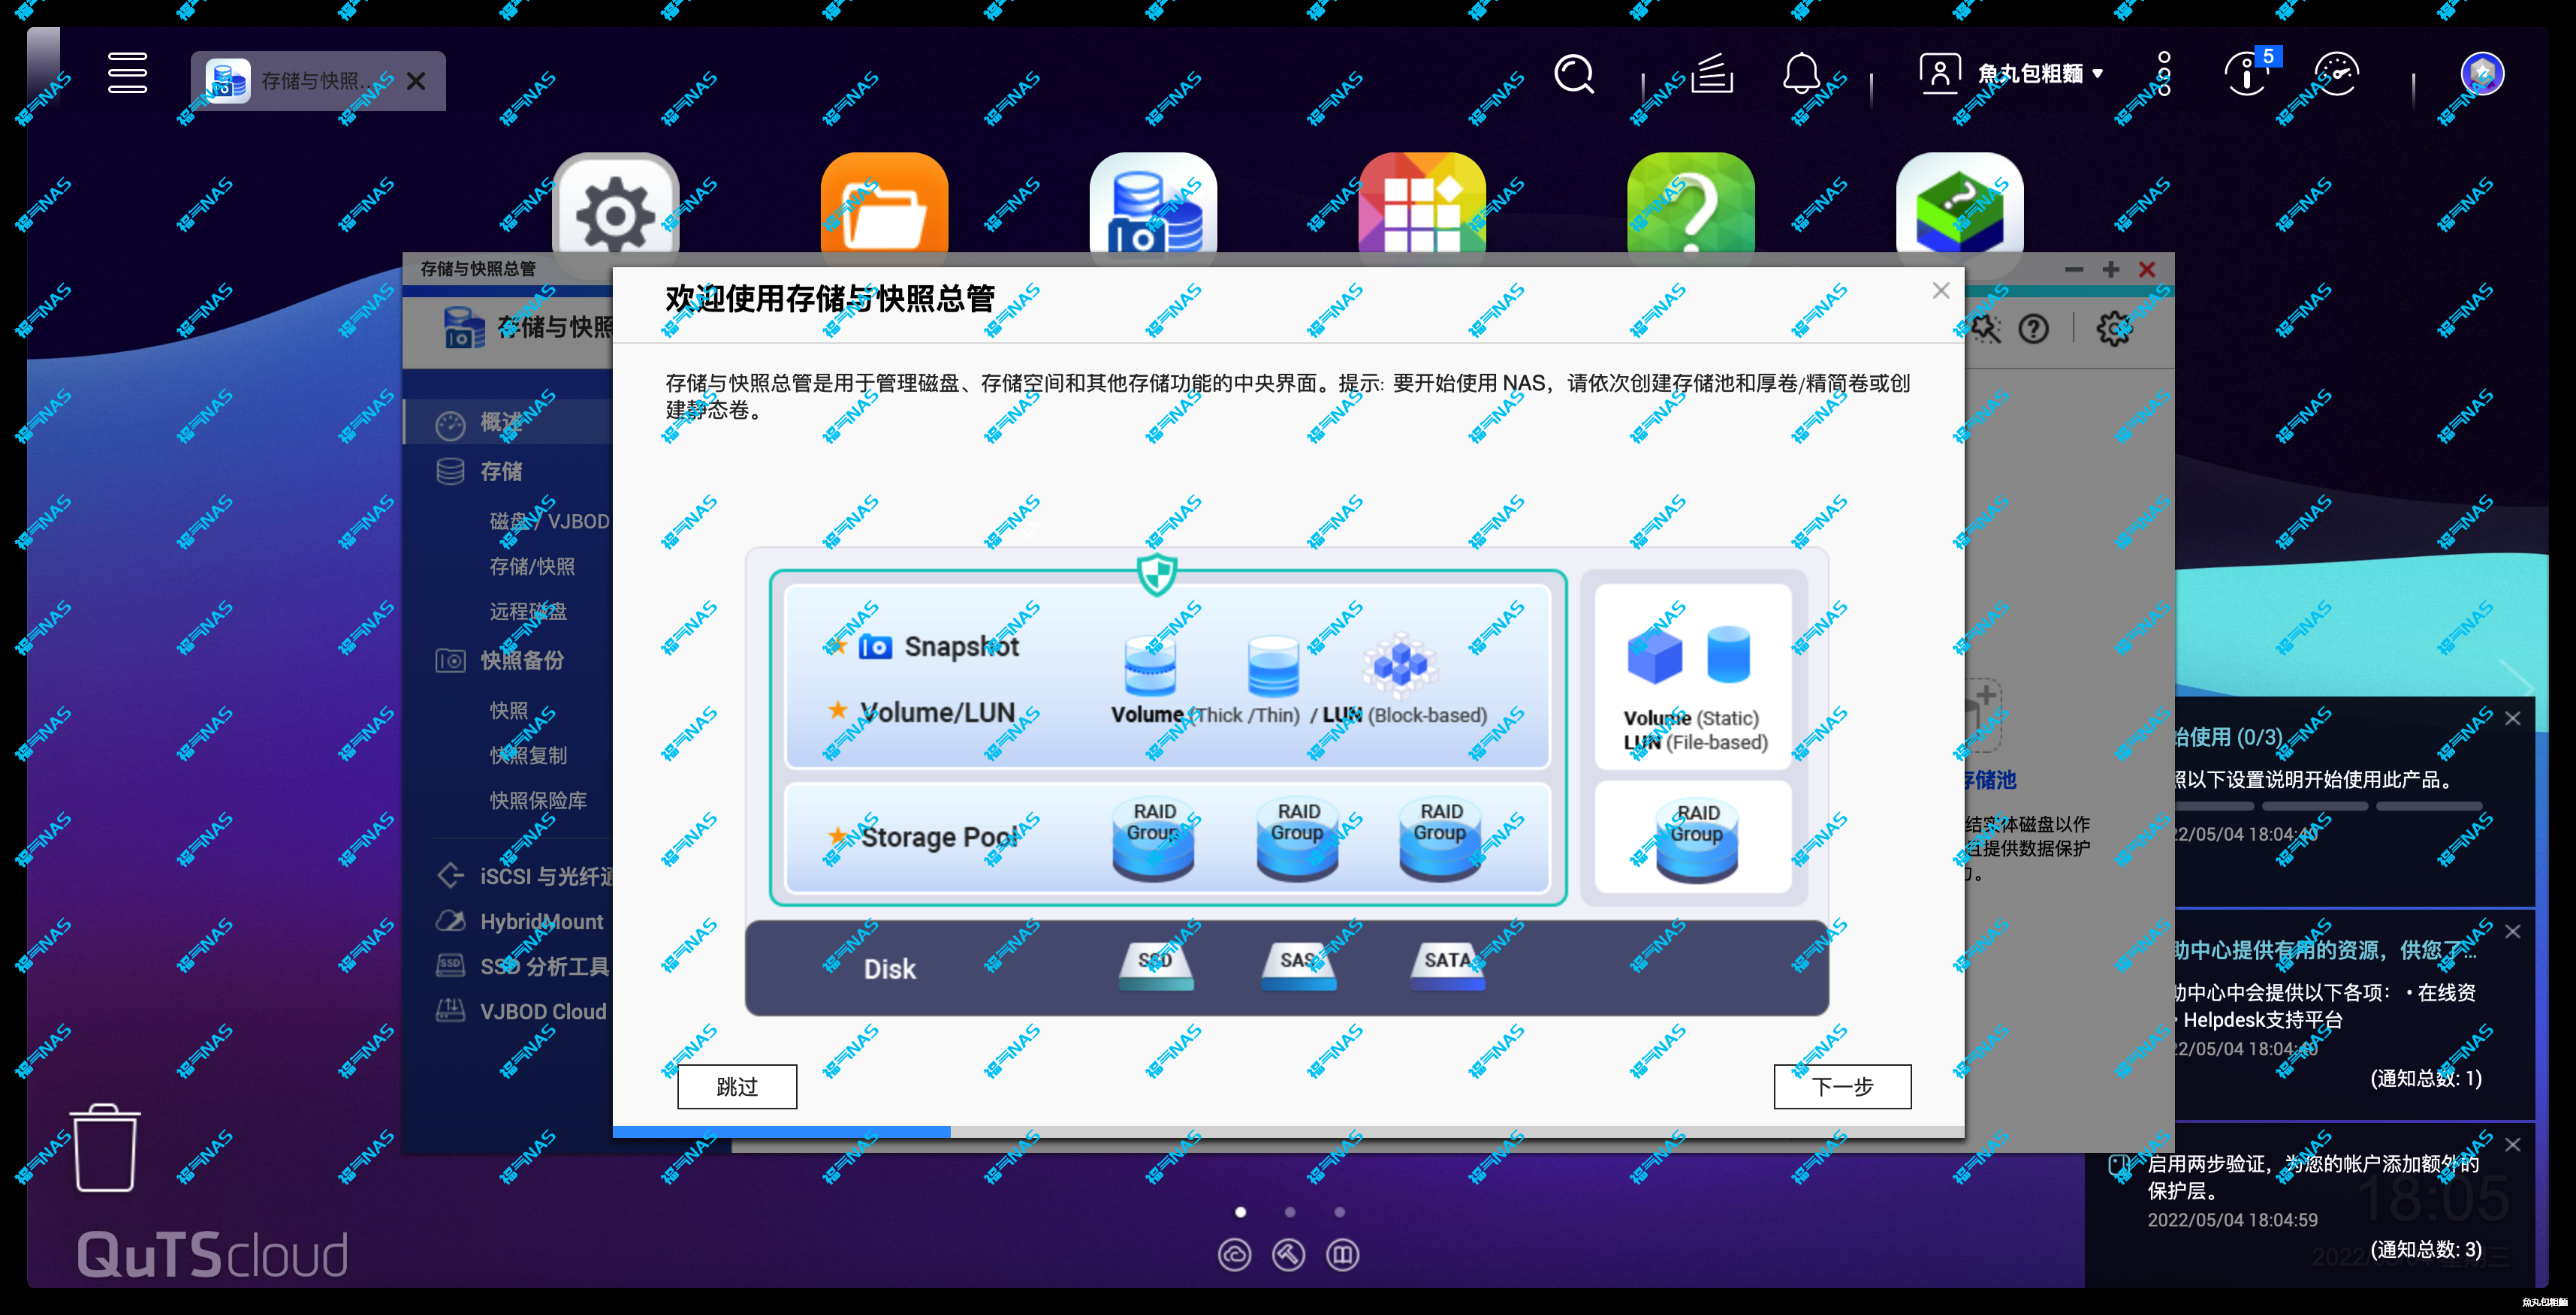Select third desktop page dot
This screenshot has height=1315, width=2576.
pyautogui.click(x=1339, y=1212)
